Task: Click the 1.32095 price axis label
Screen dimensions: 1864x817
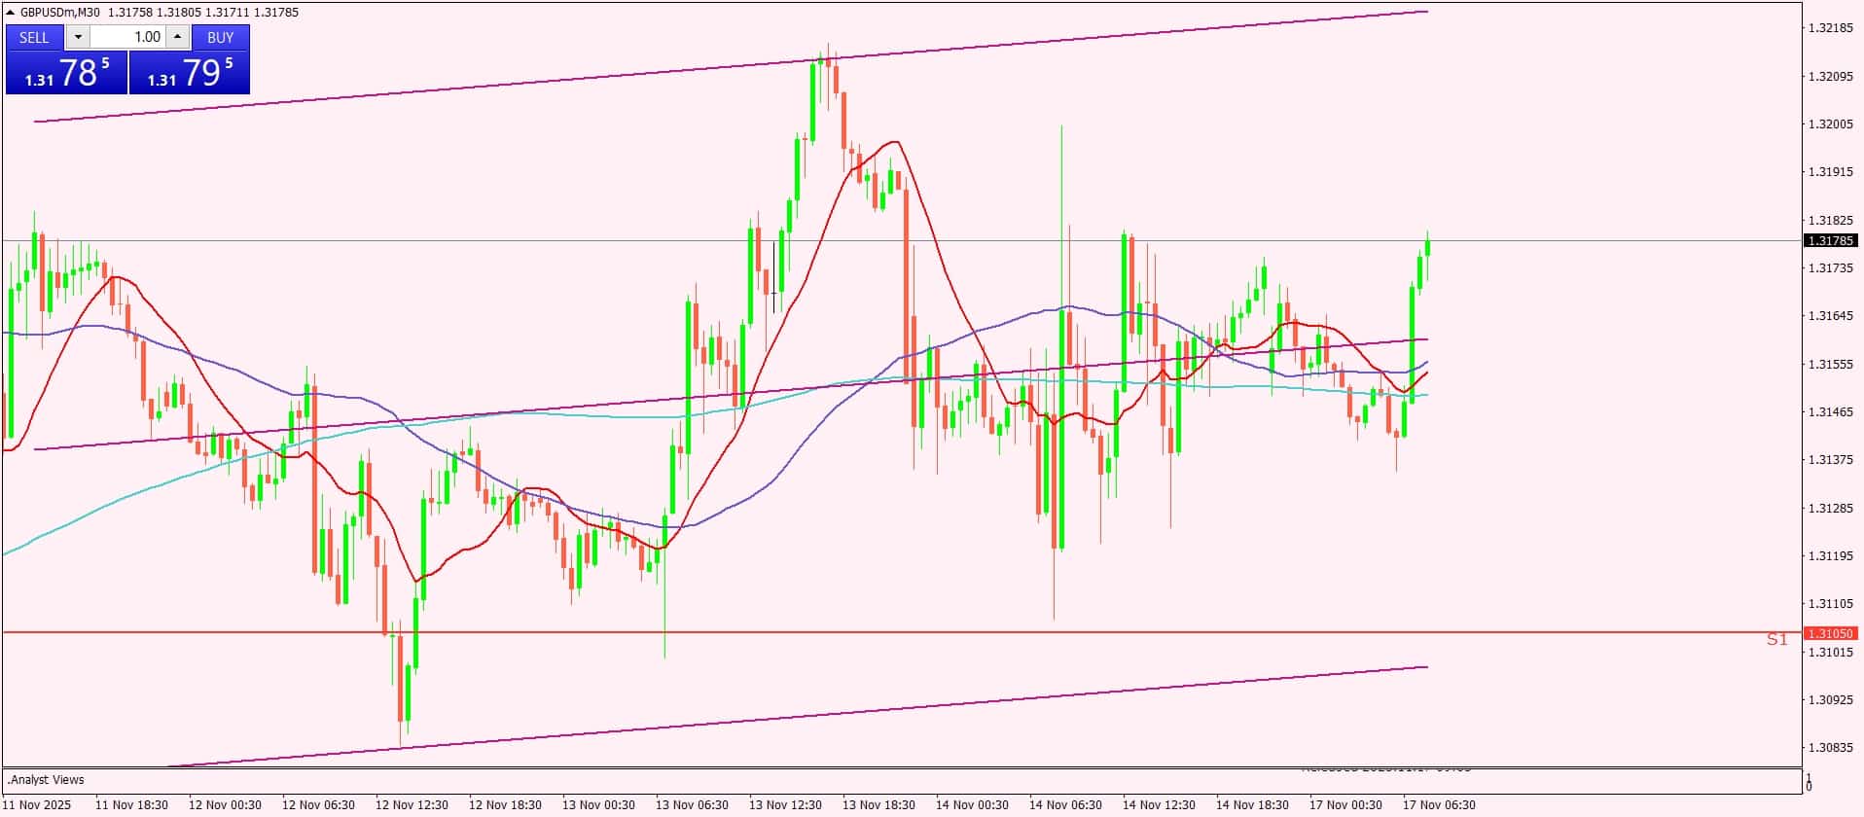Action: coord(1830,77)
